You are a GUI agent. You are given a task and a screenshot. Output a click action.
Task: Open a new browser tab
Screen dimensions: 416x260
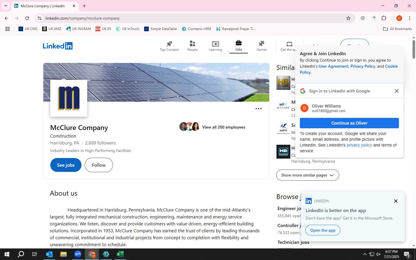coord(84,6)
